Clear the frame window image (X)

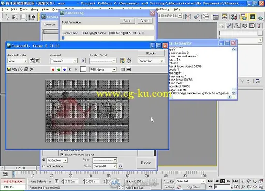[x=32, y=69]
